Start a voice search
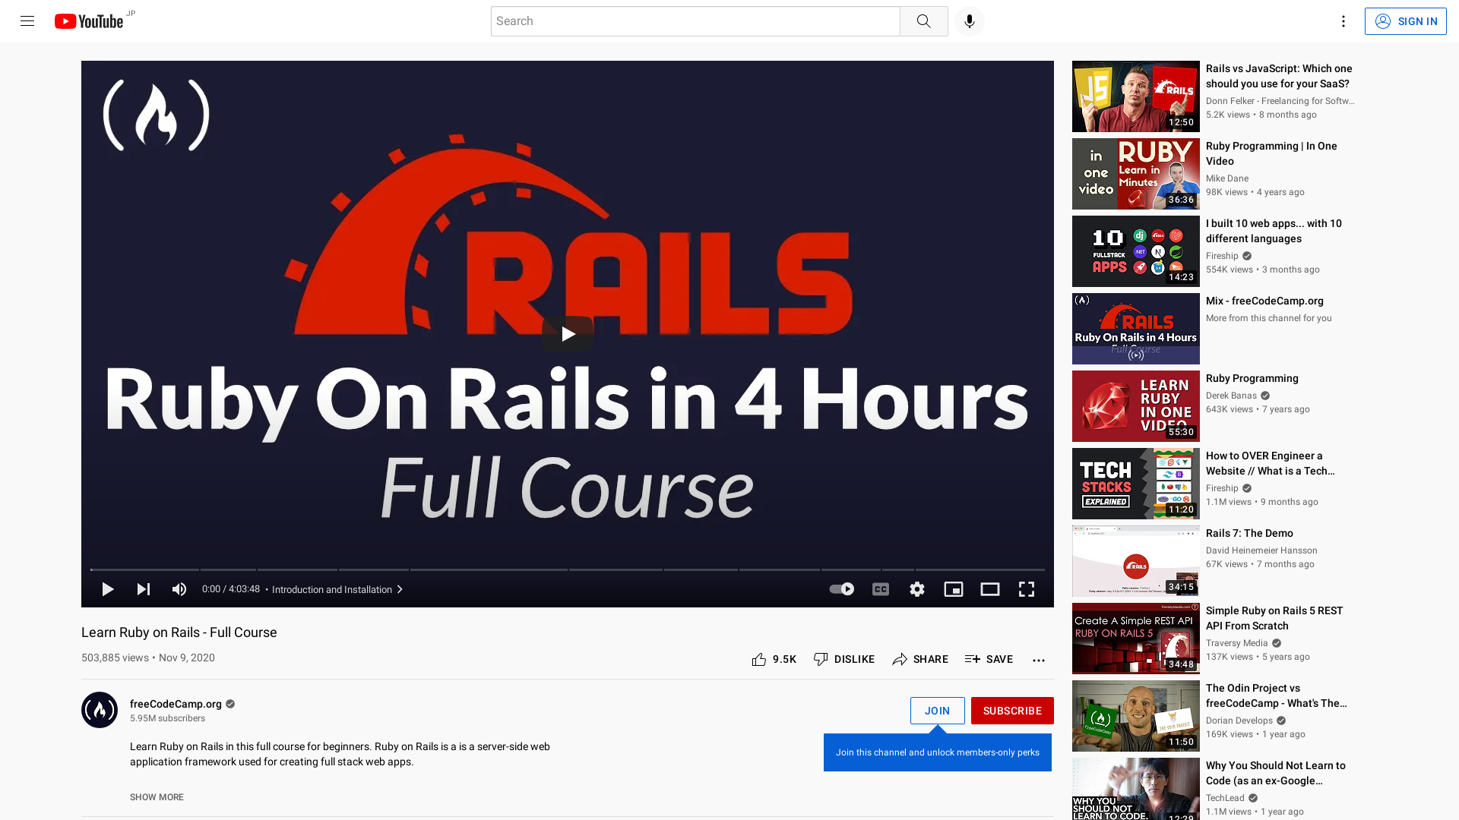1459x820 pixels. pos(969,20)
